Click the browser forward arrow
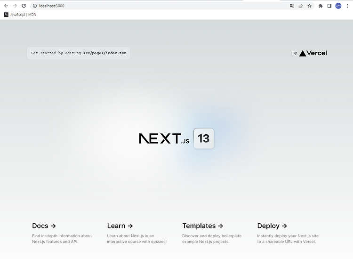353x259 pixels. pos(15,6)
